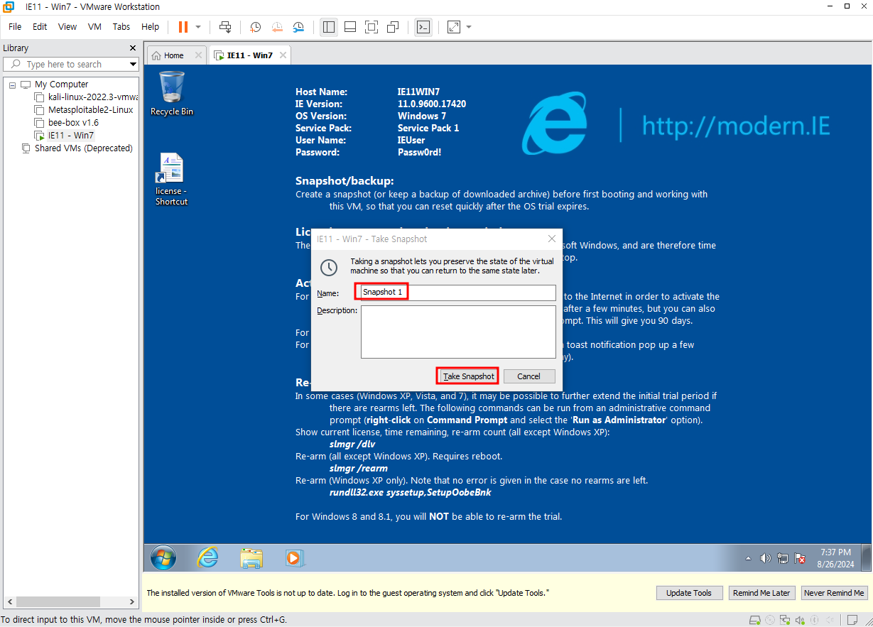Screen dimensions: 873x627
Task: Select the Recycle Bin desktop icon
Action: 172,94
